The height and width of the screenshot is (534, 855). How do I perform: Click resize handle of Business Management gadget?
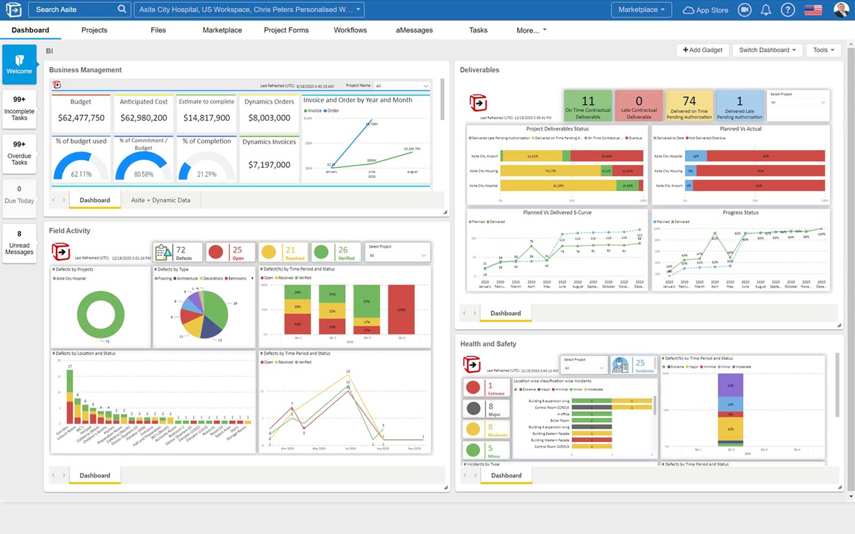tap(445, 213)
